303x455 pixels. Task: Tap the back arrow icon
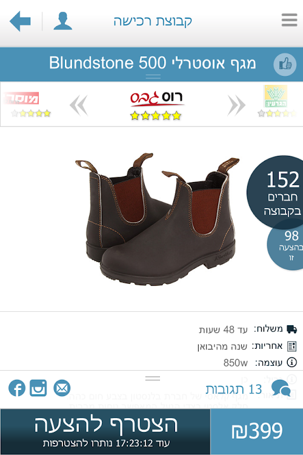pos(20,21)
